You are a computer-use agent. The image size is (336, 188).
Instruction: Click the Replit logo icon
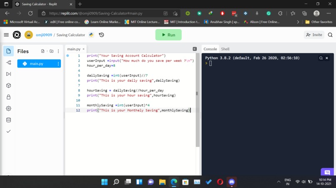(17, 35)
